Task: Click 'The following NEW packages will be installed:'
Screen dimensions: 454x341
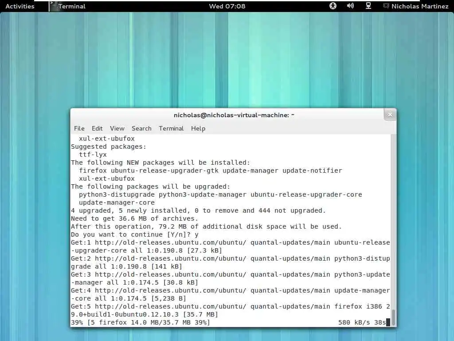Action: pos(160,163)
